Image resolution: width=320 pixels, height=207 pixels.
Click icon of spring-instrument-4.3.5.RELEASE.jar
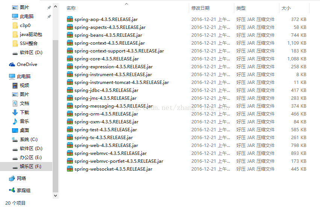[70, 74]
